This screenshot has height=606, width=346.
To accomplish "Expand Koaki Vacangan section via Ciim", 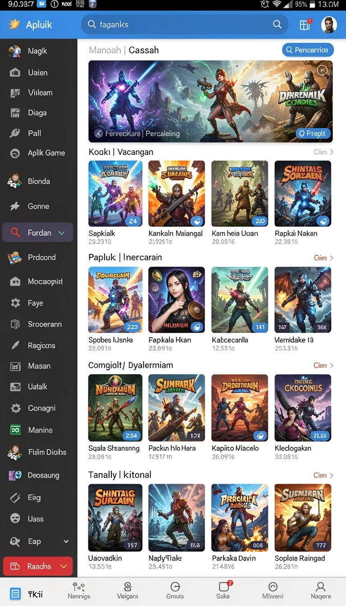I will 323,152.
